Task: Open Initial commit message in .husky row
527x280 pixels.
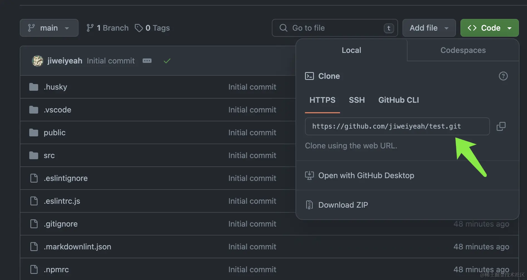Action: [252, 87]
